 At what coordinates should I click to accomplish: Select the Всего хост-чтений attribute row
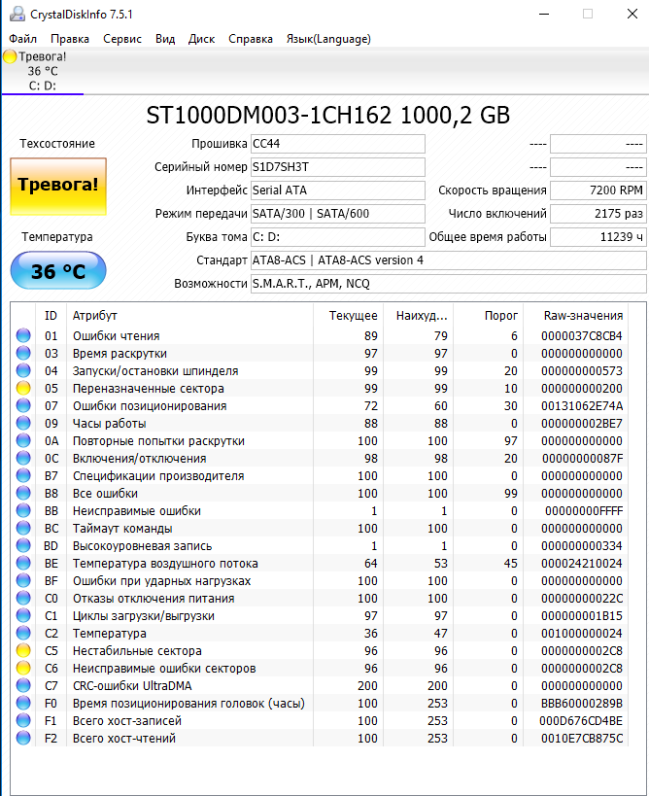tap(320, 739)
